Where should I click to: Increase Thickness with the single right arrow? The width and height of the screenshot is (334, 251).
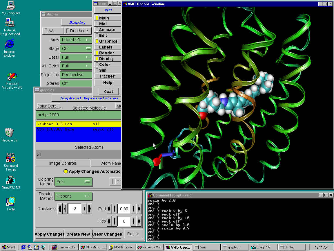(84, 209)
